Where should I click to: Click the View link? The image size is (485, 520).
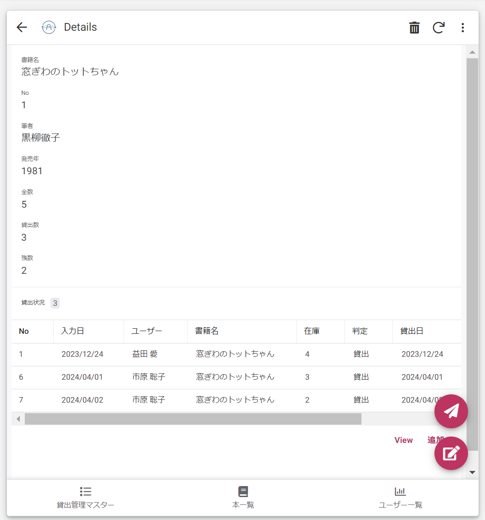click(403, 440)
